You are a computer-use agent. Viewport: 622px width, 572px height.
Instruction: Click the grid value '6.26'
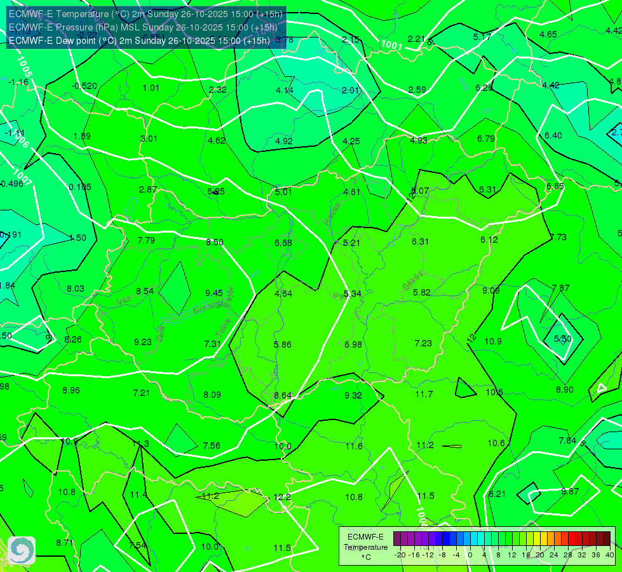coord(484,88)
